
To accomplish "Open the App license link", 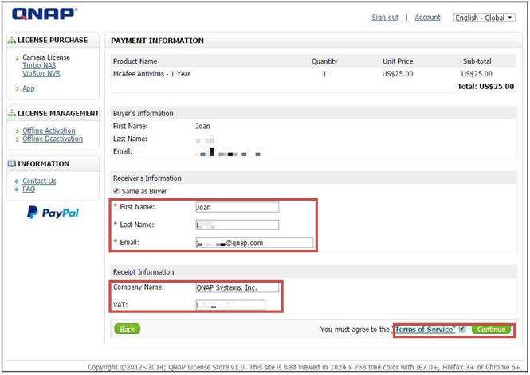I will (29, 88).
